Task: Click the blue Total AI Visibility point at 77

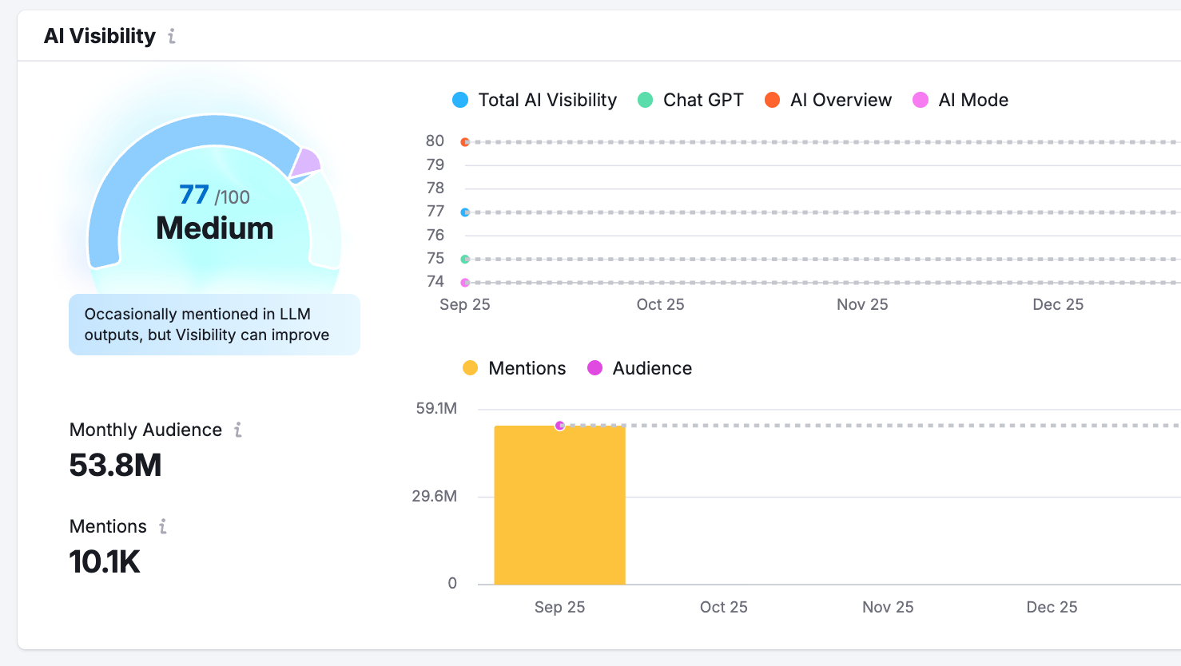Action: (465, 212)
